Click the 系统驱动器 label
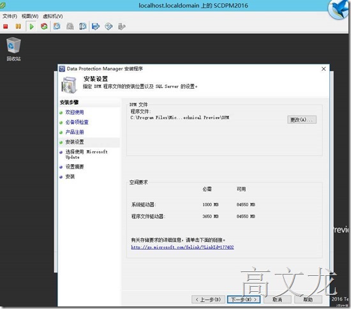Viewport: 351px width, 309px height. (x=144, y=204)
